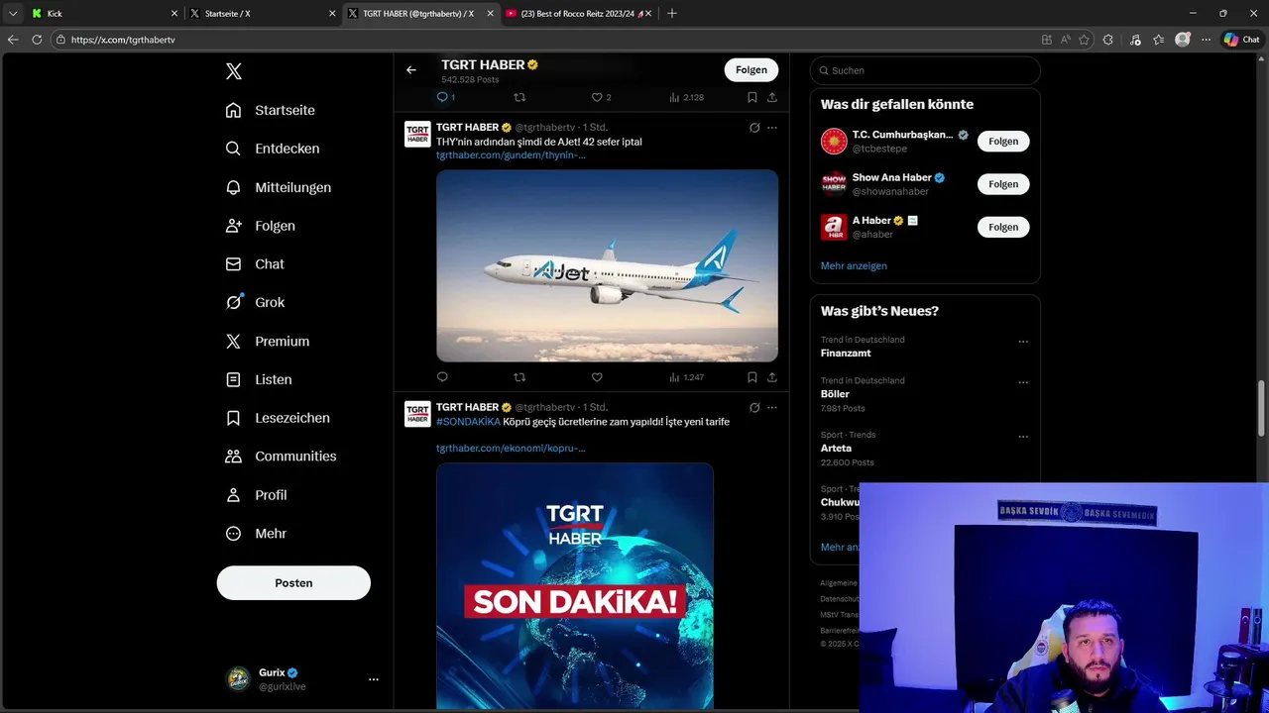Image resolution: width=1269 pixels, height=713 pixels.
Task: Open more options on AJet post
Action: pos(772,128)
